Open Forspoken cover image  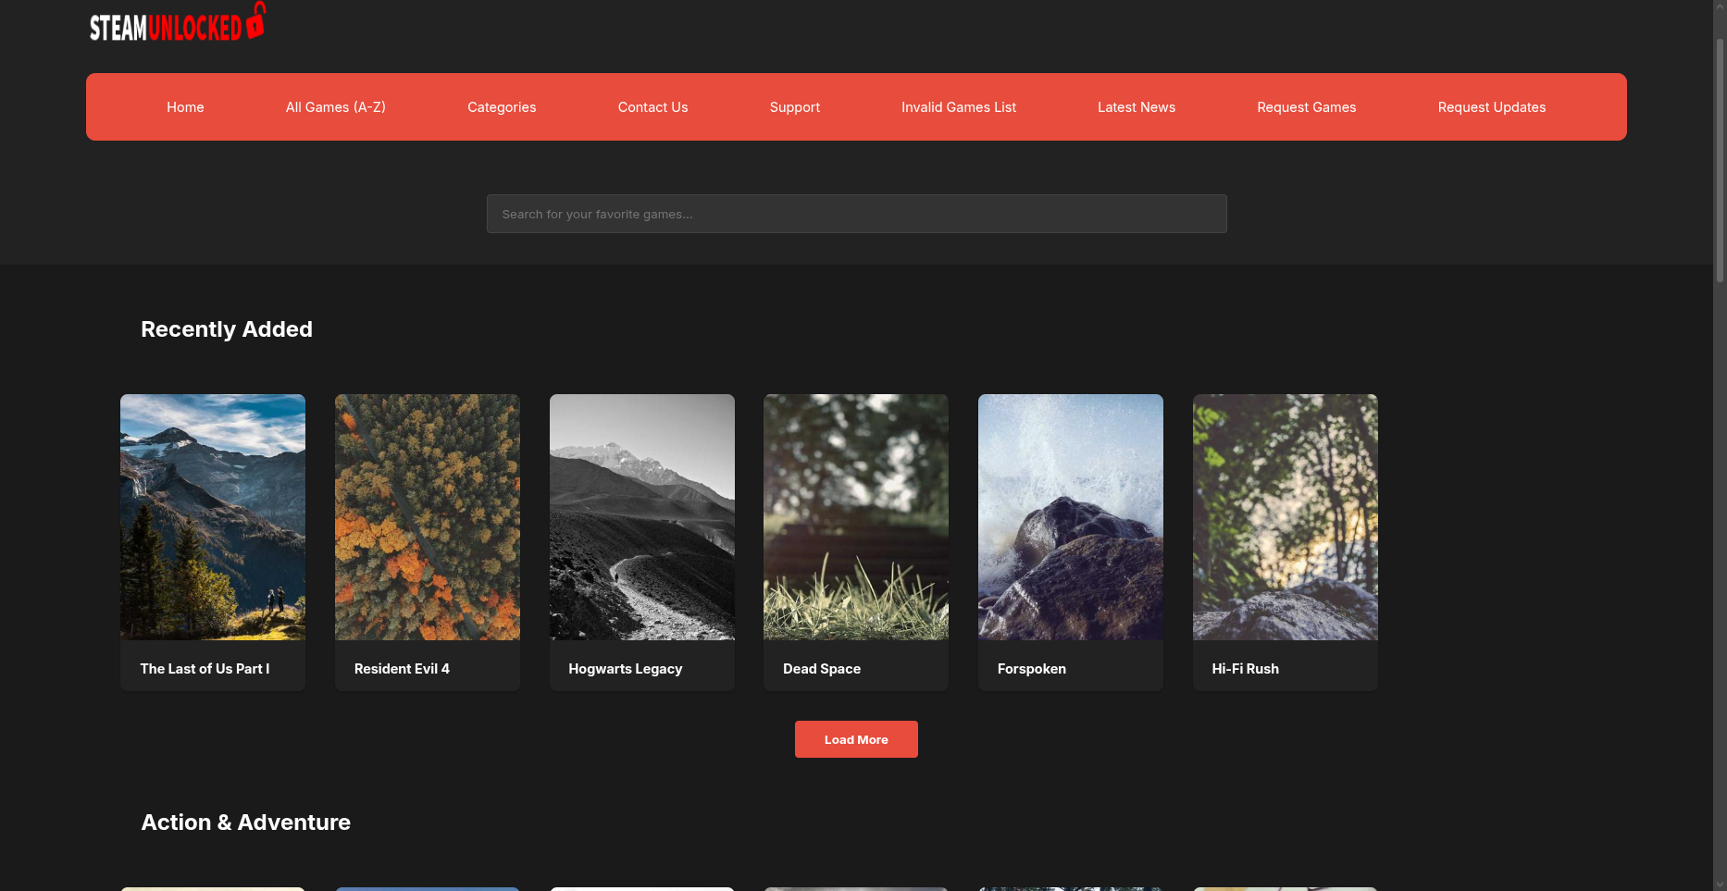pyautogui.click(x=1071, y=517)
